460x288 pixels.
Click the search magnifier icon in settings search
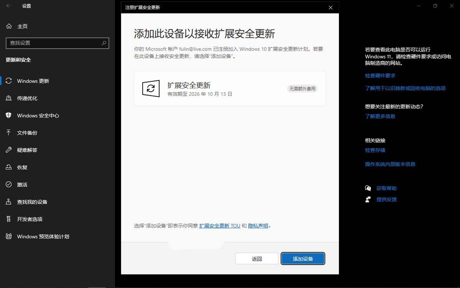coord(104,43)
